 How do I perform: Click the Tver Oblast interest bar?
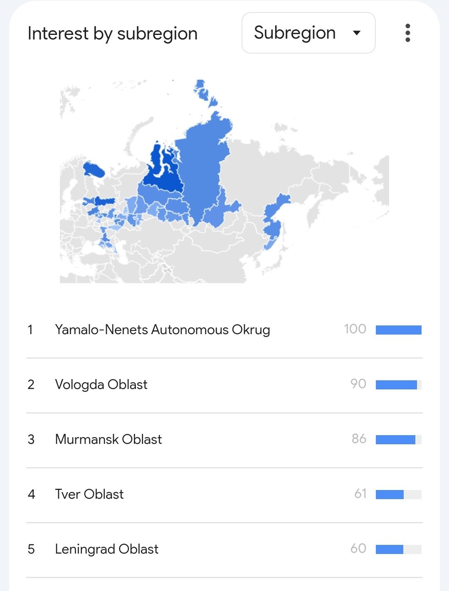[x=390, y=495]
